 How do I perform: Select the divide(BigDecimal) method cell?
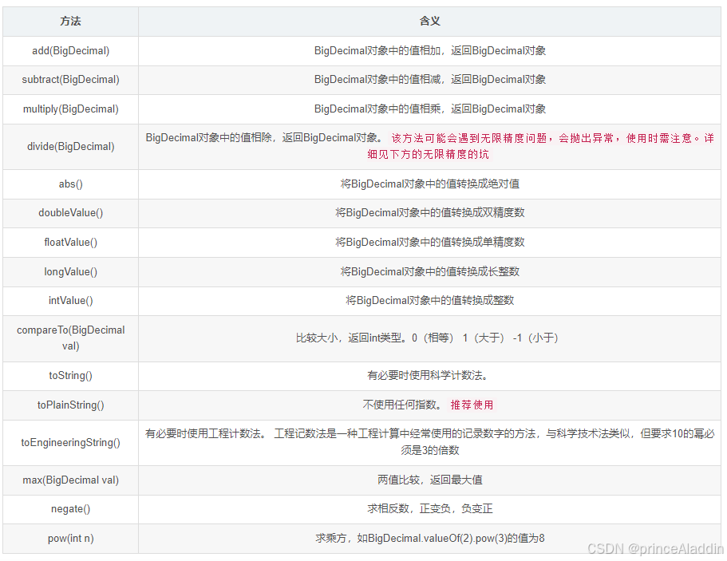click(70, 147)
